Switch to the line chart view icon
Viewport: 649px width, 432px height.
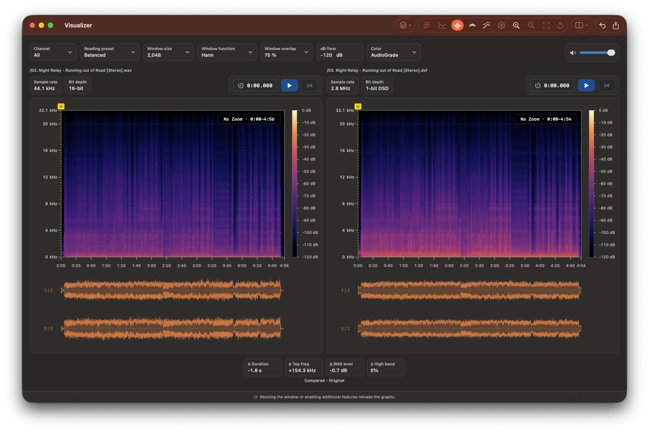442,25
